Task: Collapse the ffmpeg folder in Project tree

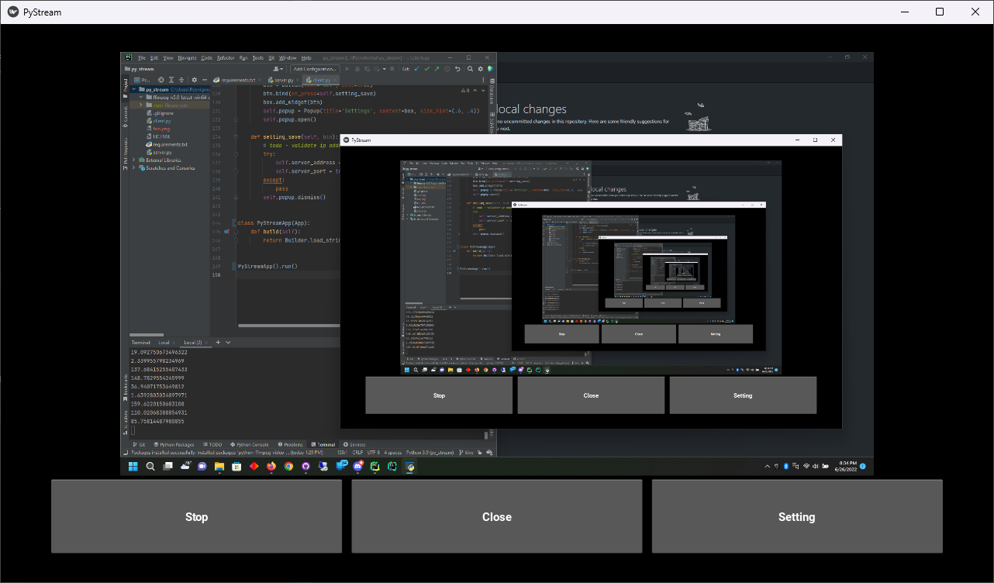Action: coord(141,97)
